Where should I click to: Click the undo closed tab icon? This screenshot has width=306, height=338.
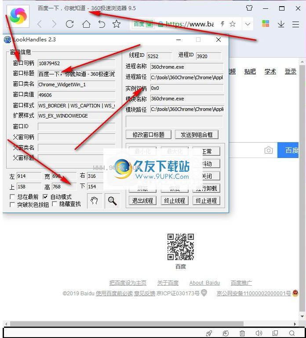coord(102,24)
